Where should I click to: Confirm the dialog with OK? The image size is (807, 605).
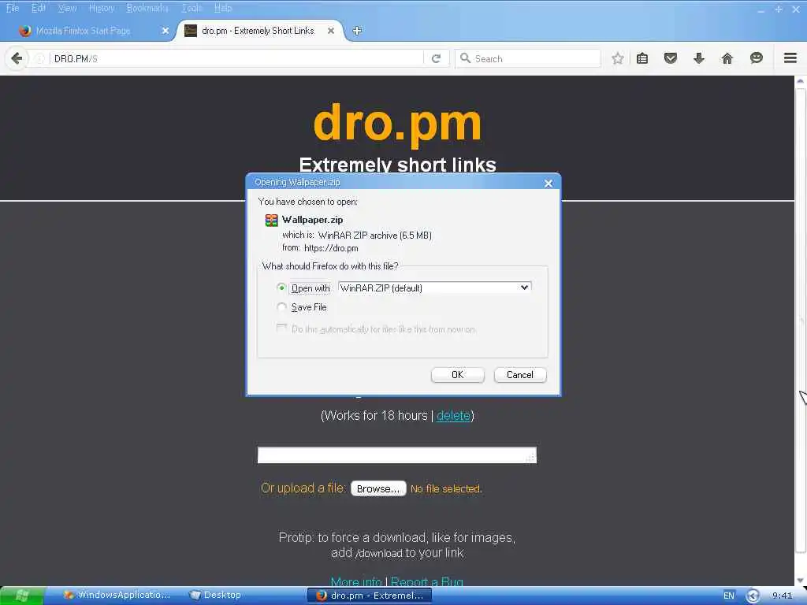coord(458,374)
